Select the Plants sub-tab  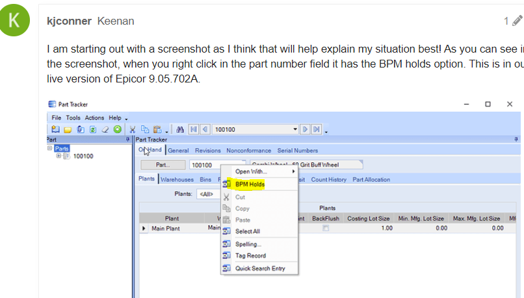(x=147, y=179)
